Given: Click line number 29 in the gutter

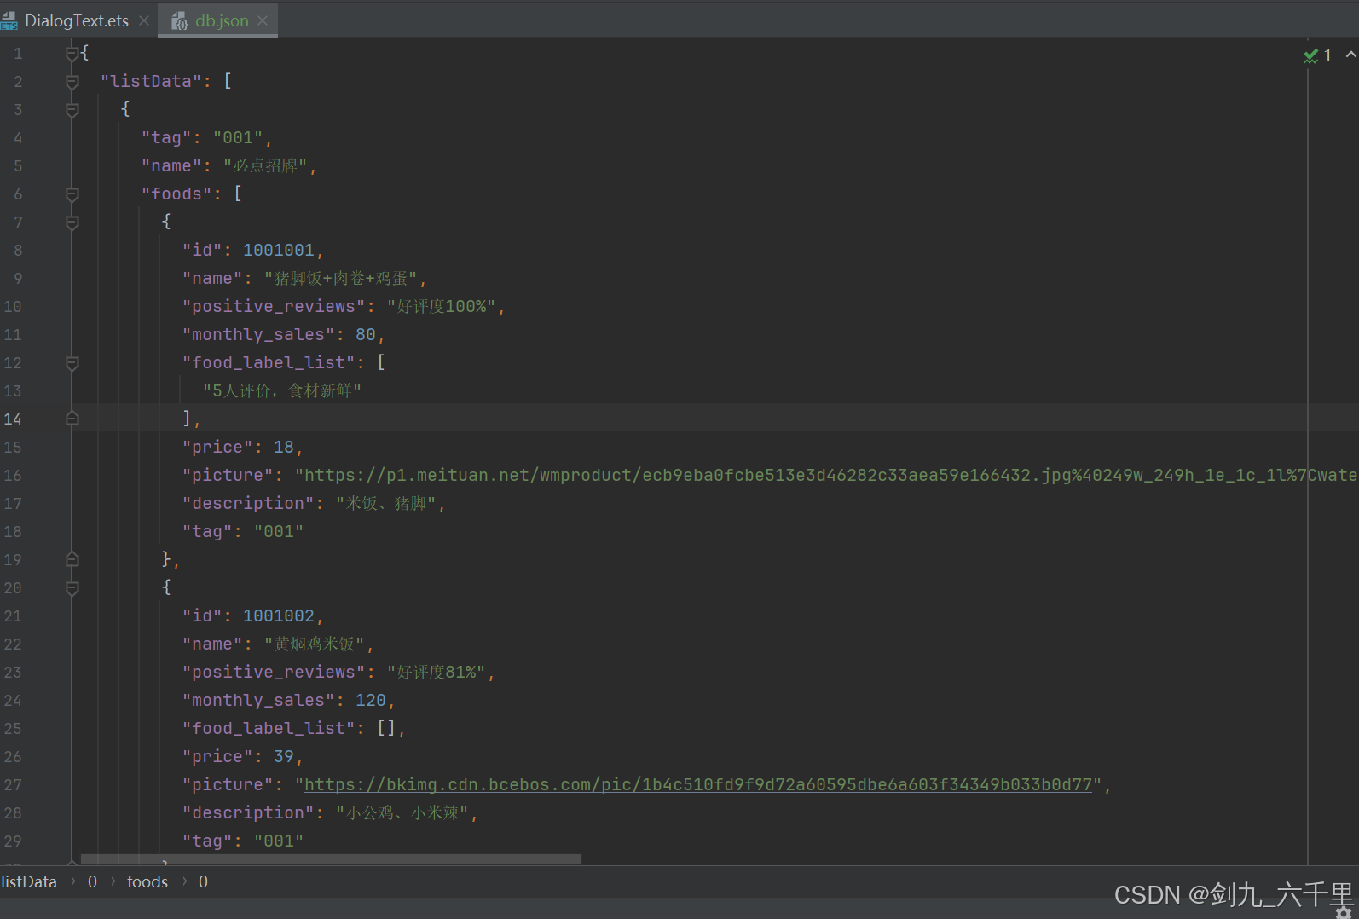Looking at the screenshot, I should coord(13,841).
